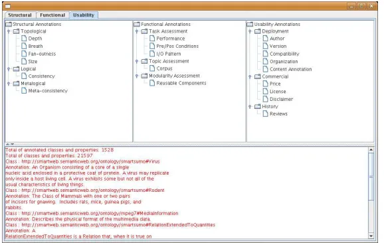The width and height of the screenshot is (384, 243).
Task: Click the Author document icon
Action: pyautogui.click(x=266, y=39)
